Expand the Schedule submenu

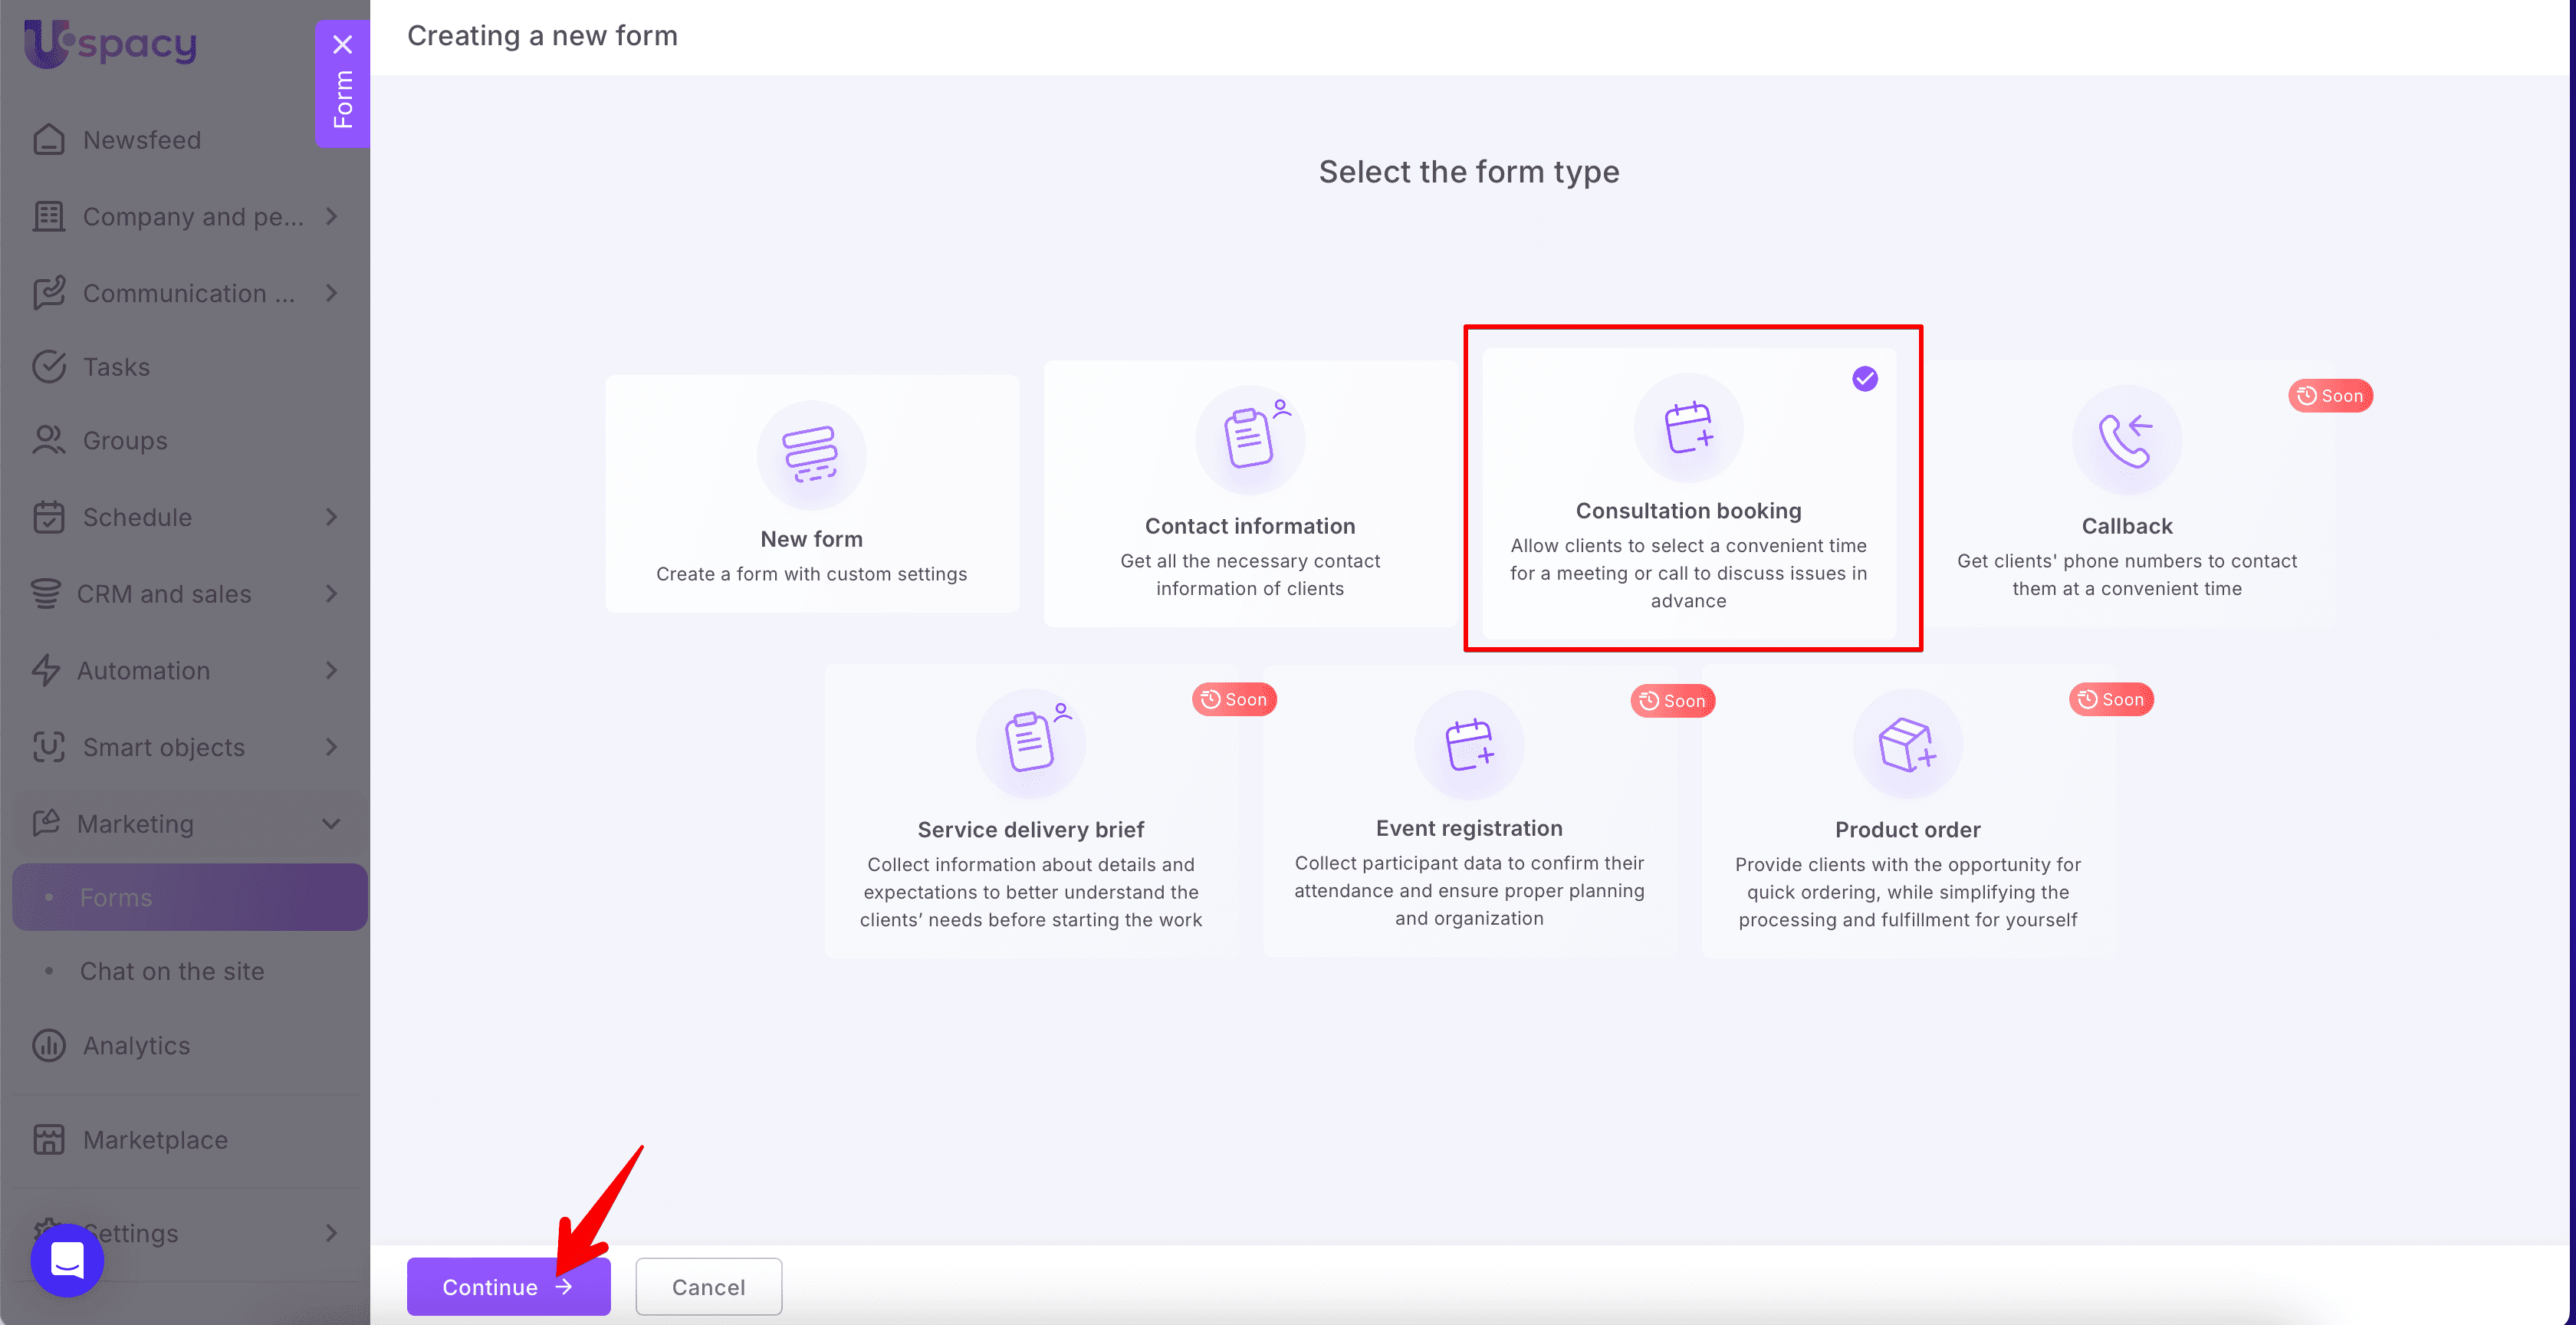pyautogui.click(x=331, y=517)
